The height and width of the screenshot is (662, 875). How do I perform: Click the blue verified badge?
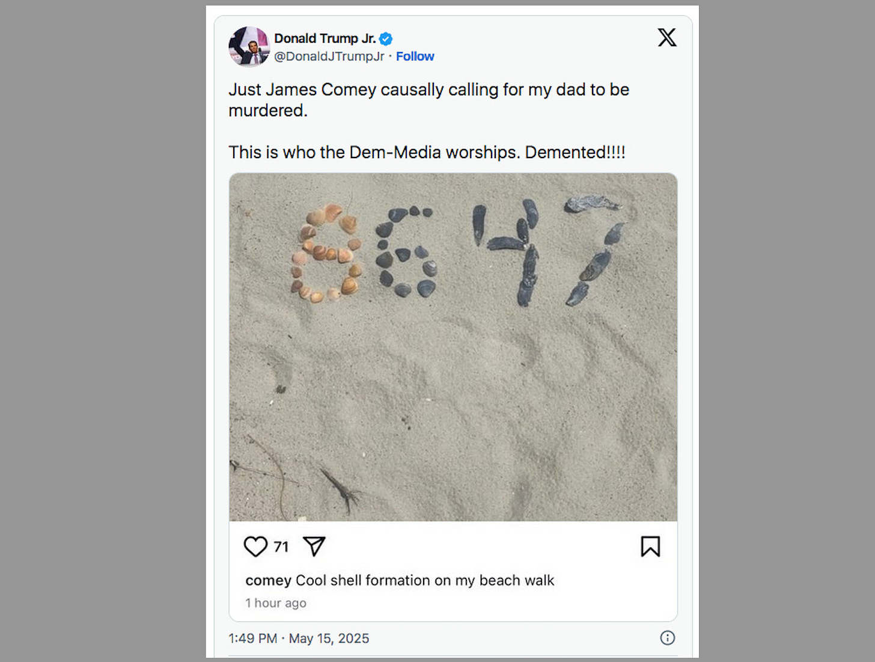click(386, 39)
